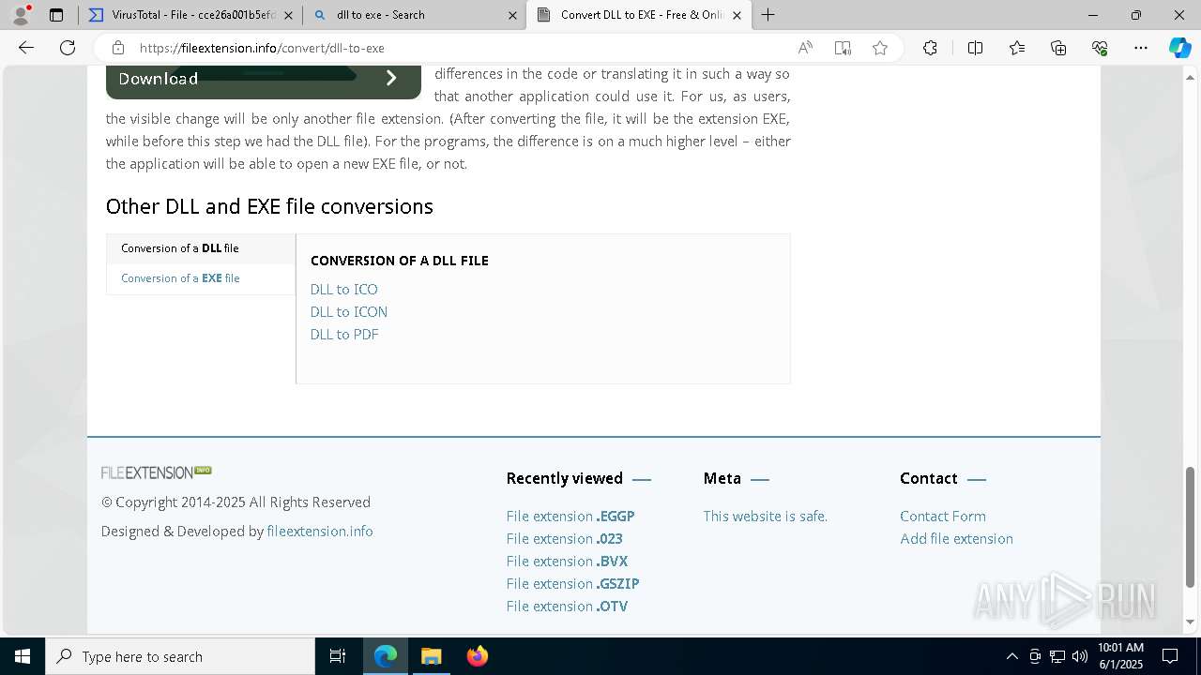Follow the fileextension.info developer link

pos(320,532)
